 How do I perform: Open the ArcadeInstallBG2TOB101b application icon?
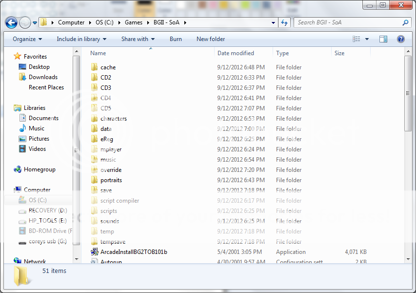[x=95, y=252]
